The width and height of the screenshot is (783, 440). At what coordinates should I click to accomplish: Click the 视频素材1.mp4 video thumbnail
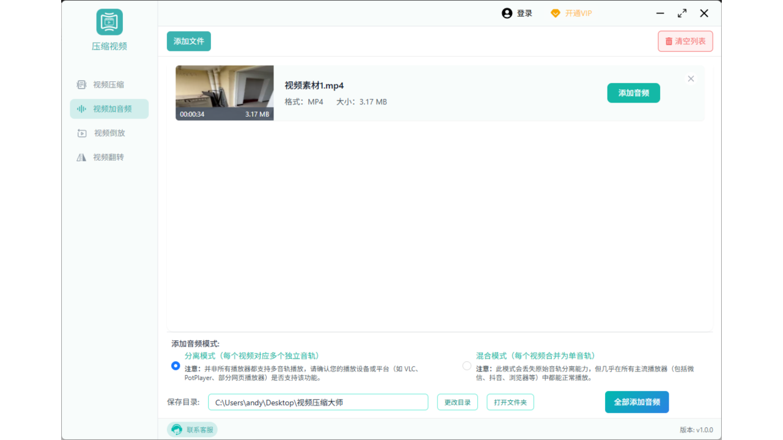pos(225,93)
